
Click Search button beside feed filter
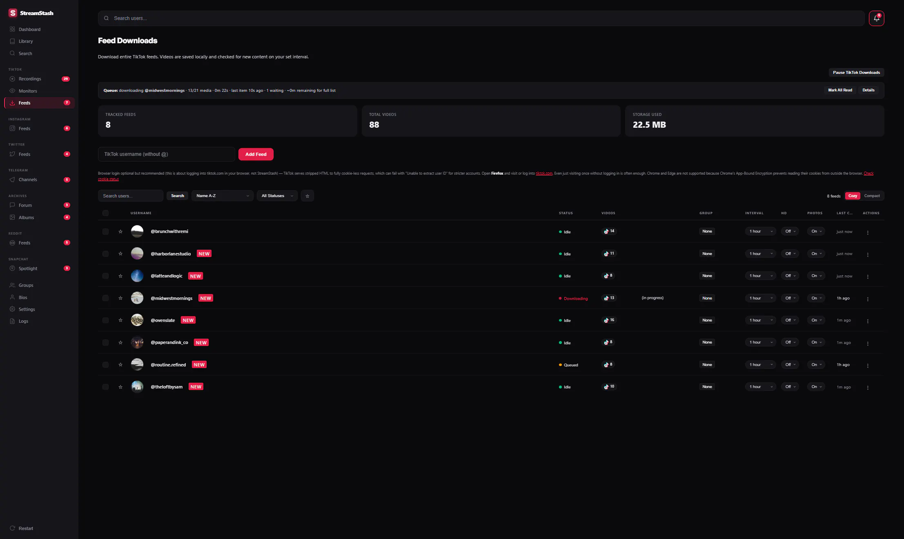coord(178,196)
